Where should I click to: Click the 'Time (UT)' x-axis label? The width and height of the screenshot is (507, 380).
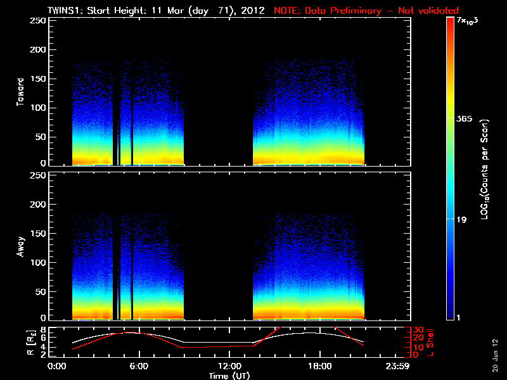click(x=231, y=376)
